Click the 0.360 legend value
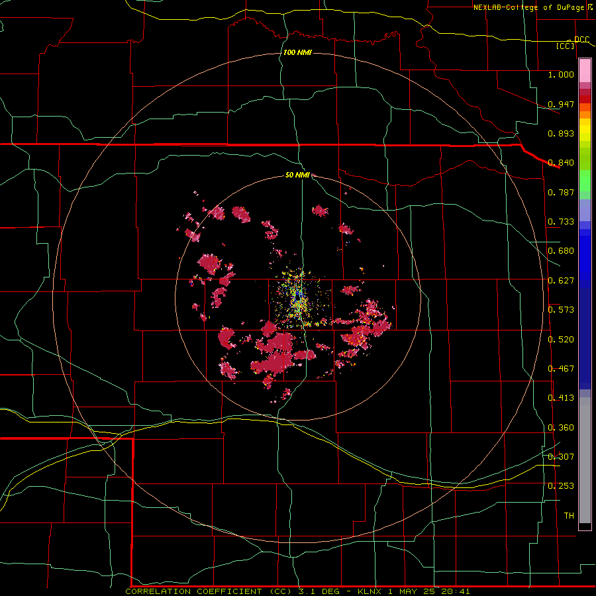596x596 pixels. [x=561, y=428]
